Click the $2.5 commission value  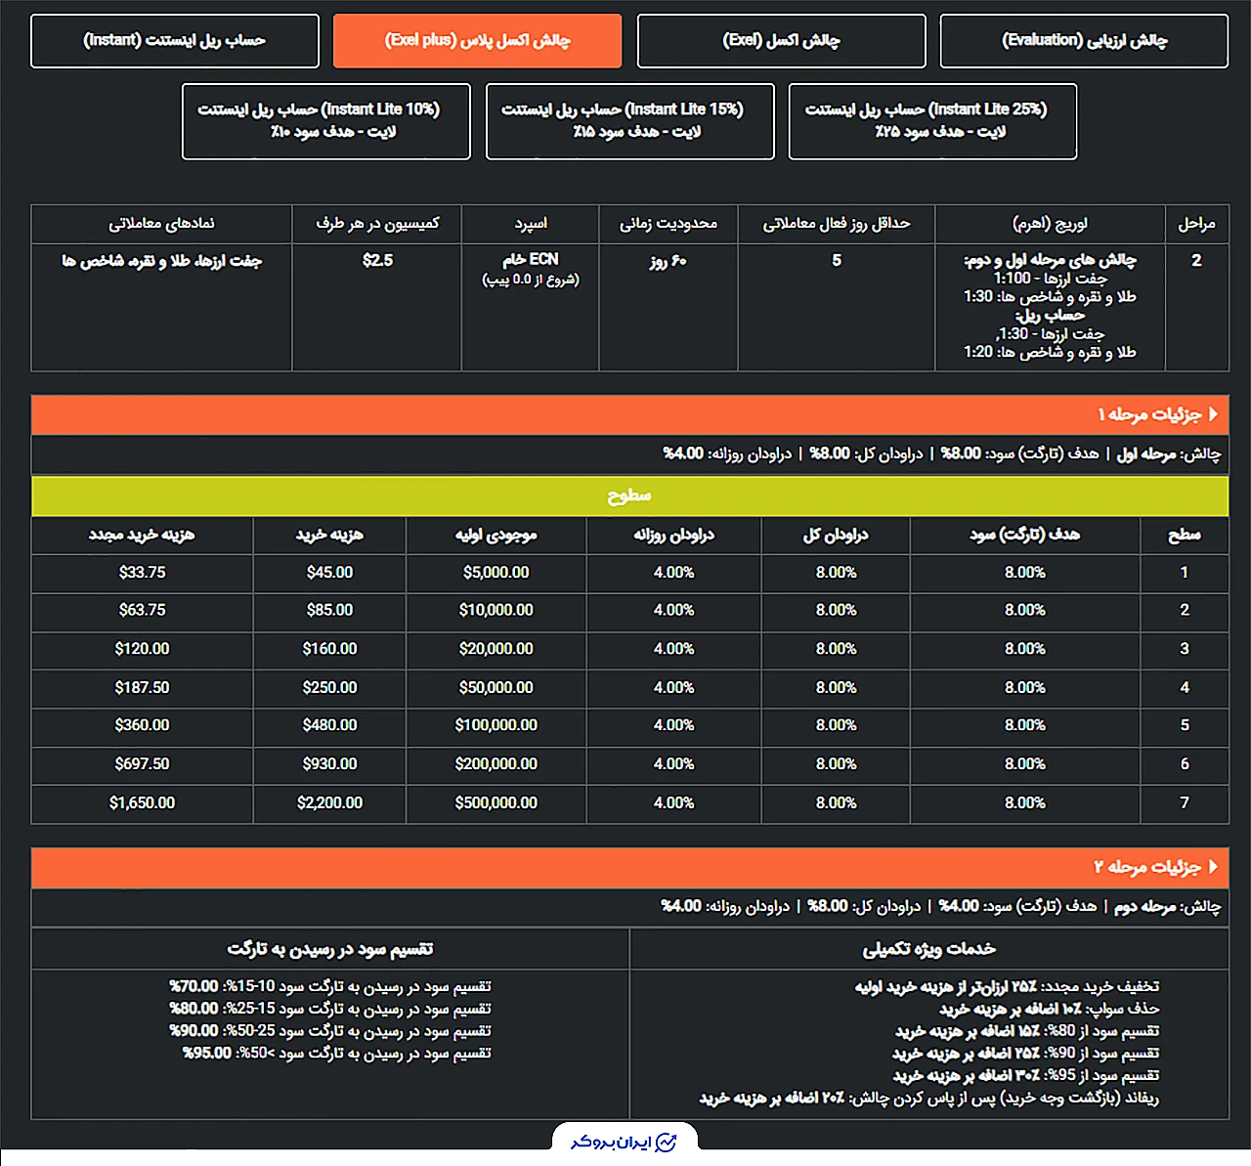pos(377,261)
